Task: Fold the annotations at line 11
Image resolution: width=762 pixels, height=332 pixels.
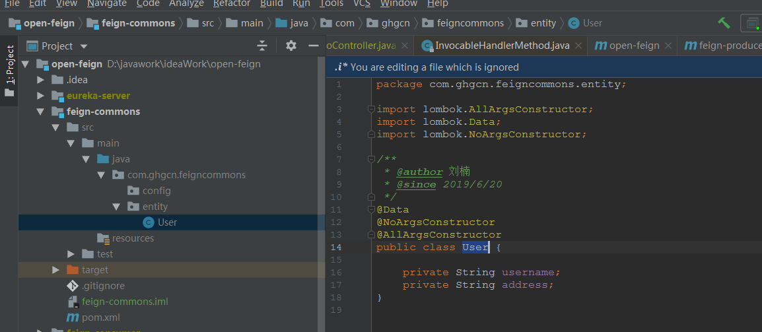Action: pyautogui.click(x=371, y=209)
